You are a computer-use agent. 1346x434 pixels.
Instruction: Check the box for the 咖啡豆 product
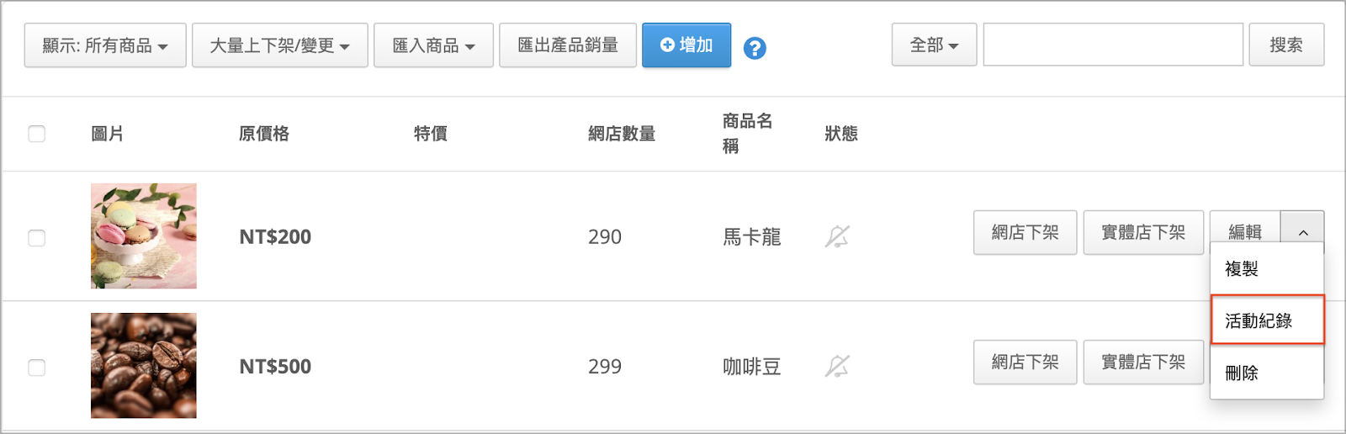pyautogui.click(x=37, y=368)
